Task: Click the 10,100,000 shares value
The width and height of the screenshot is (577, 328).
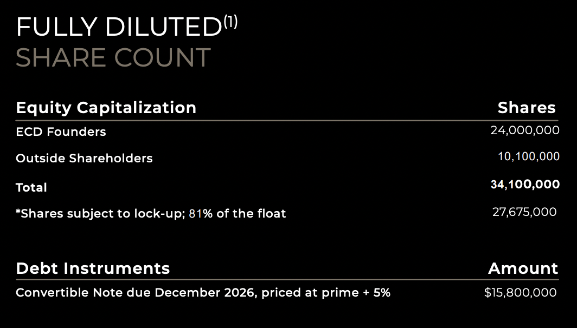Action: pos(528,157)
